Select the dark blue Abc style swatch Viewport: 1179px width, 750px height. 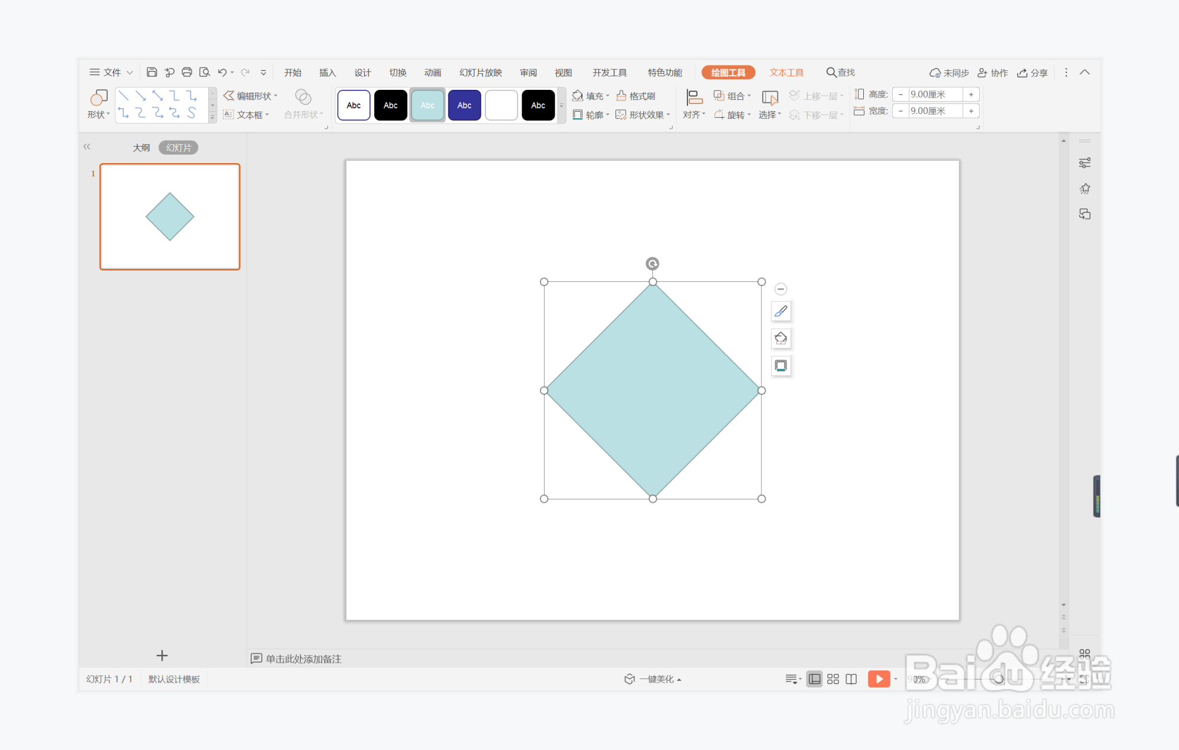coord(464,105)
